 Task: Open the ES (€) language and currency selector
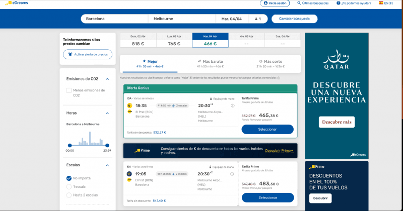386,3
